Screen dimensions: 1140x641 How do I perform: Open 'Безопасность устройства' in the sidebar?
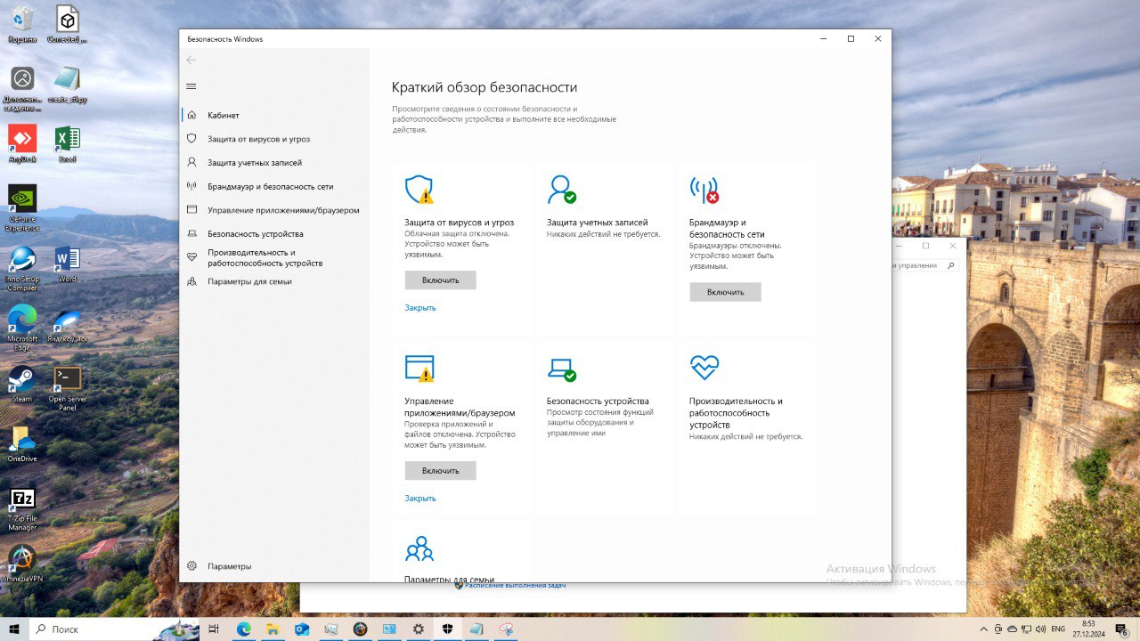pyautogui.click(x=255, y=234)
